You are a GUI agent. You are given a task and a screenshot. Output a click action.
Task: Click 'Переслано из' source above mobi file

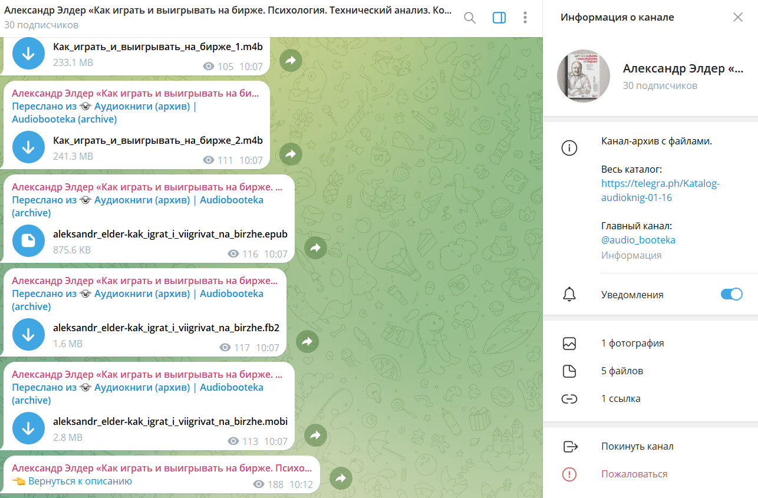(x=137, y=394)
